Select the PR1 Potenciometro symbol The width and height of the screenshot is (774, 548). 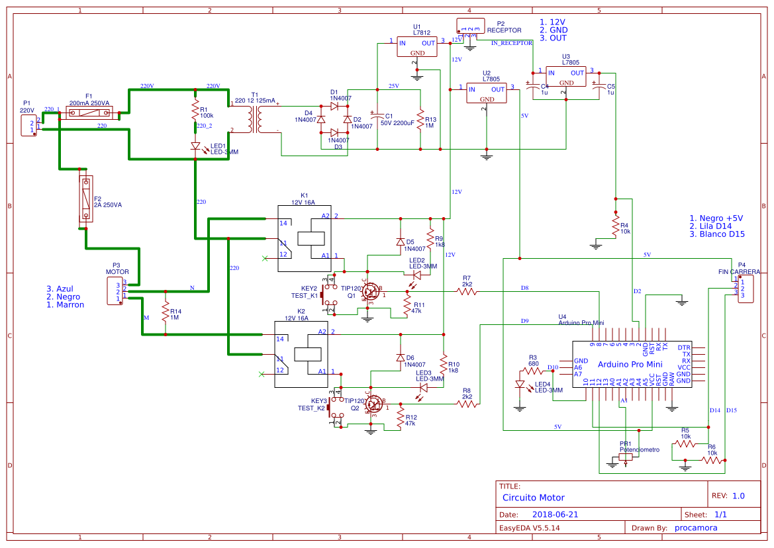click(x=626, y=457)
